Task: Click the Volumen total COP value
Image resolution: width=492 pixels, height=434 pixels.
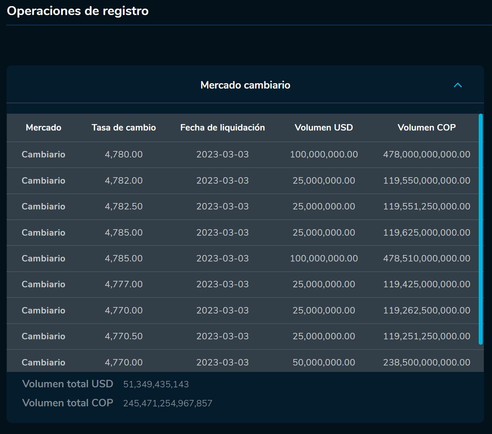Action: tap(167, 403)
